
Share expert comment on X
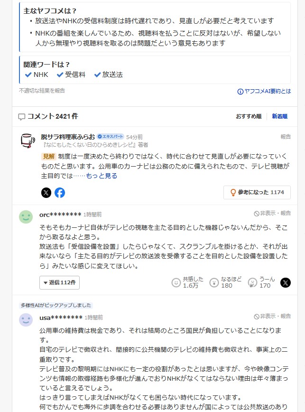pos(46,193)
